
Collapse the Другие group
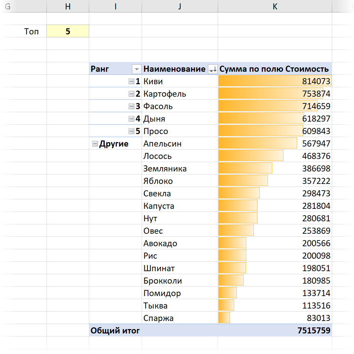pyautogui.click(x=95, y=144)
